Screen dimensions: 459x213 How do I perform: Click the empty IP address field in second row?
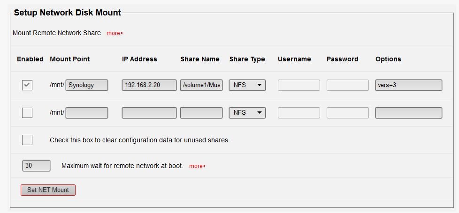point(149,113)
